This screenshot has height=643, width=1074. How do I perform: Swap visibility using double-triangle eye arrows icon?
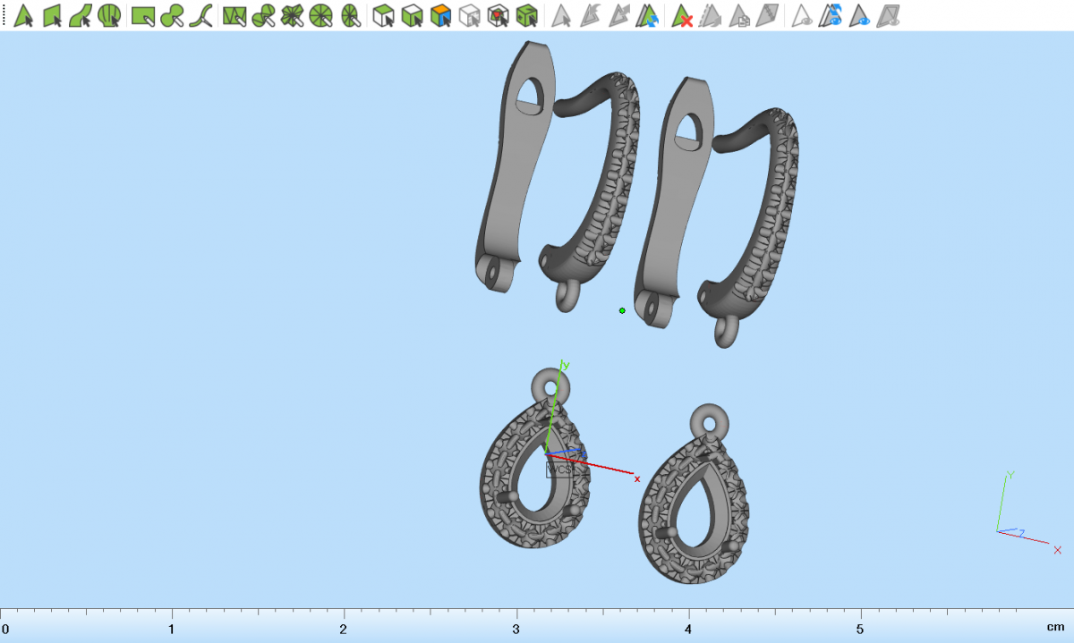coord(831,15)
